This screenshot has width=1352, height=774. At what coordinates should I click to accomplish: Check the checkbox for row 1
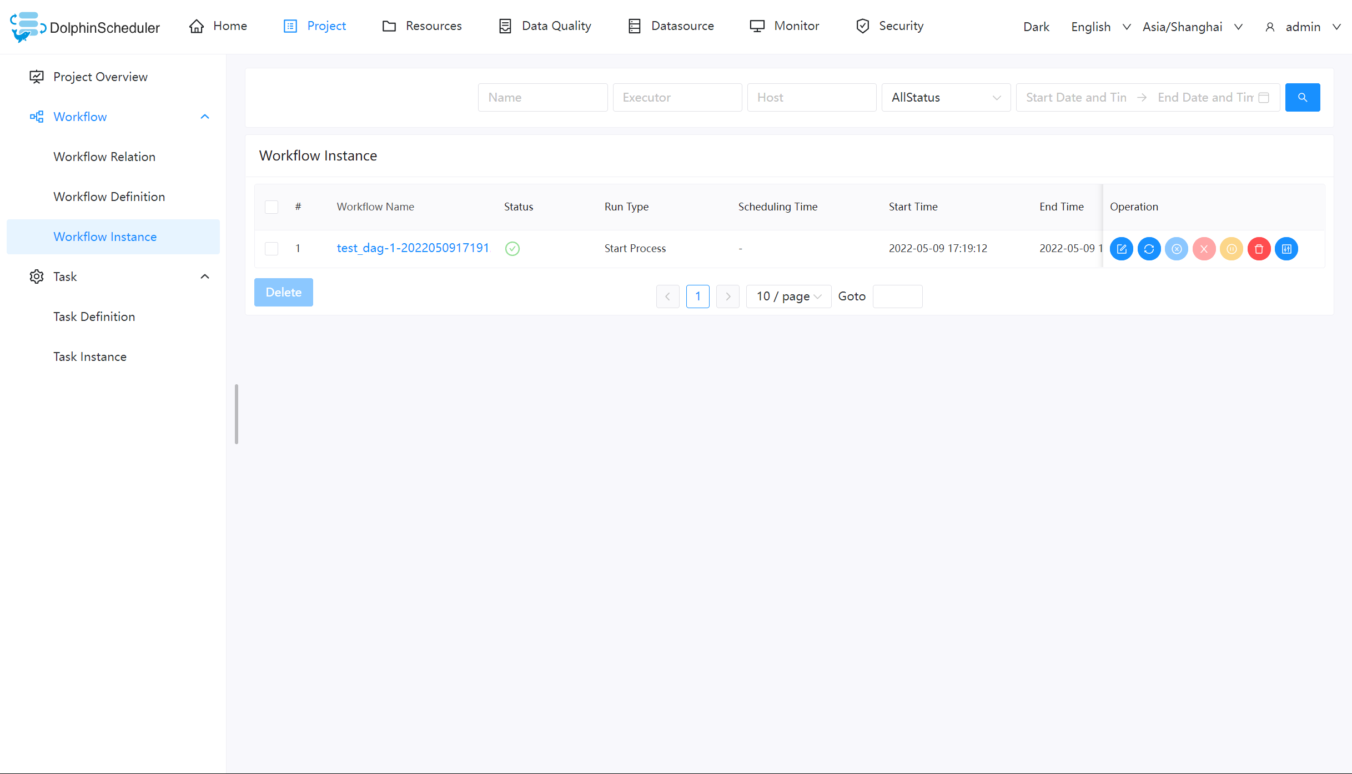tap(272, 249)
